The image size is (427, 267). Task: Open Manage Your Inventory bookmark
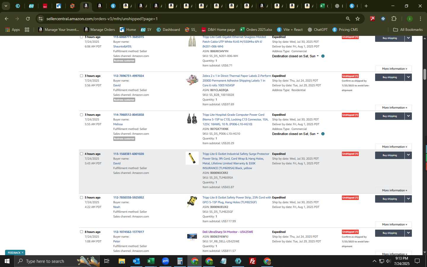(x=58, y=30)
